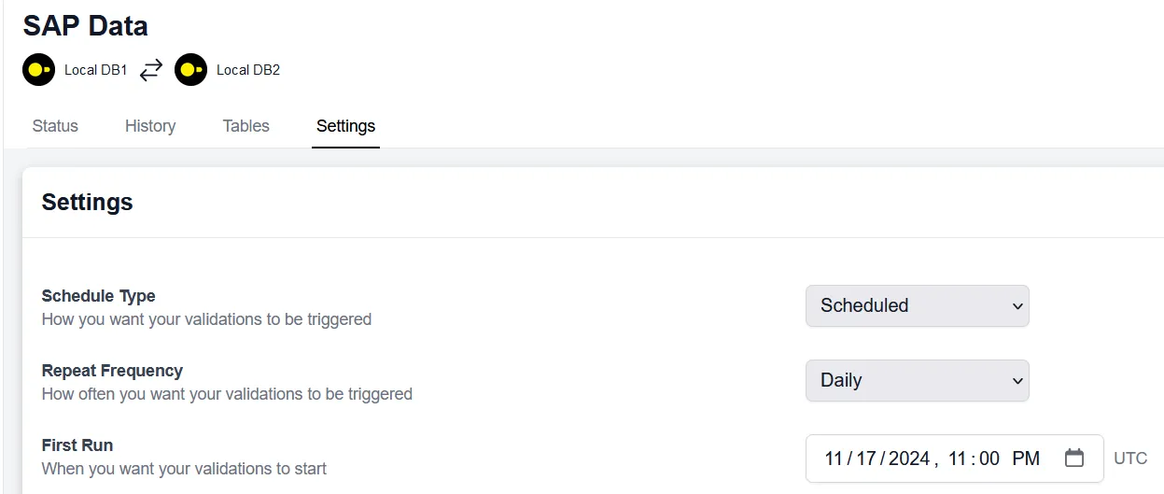The image size is (1164, 494).
Task: Click the year 2024 in First Run
Action: [x=909, y=459]
